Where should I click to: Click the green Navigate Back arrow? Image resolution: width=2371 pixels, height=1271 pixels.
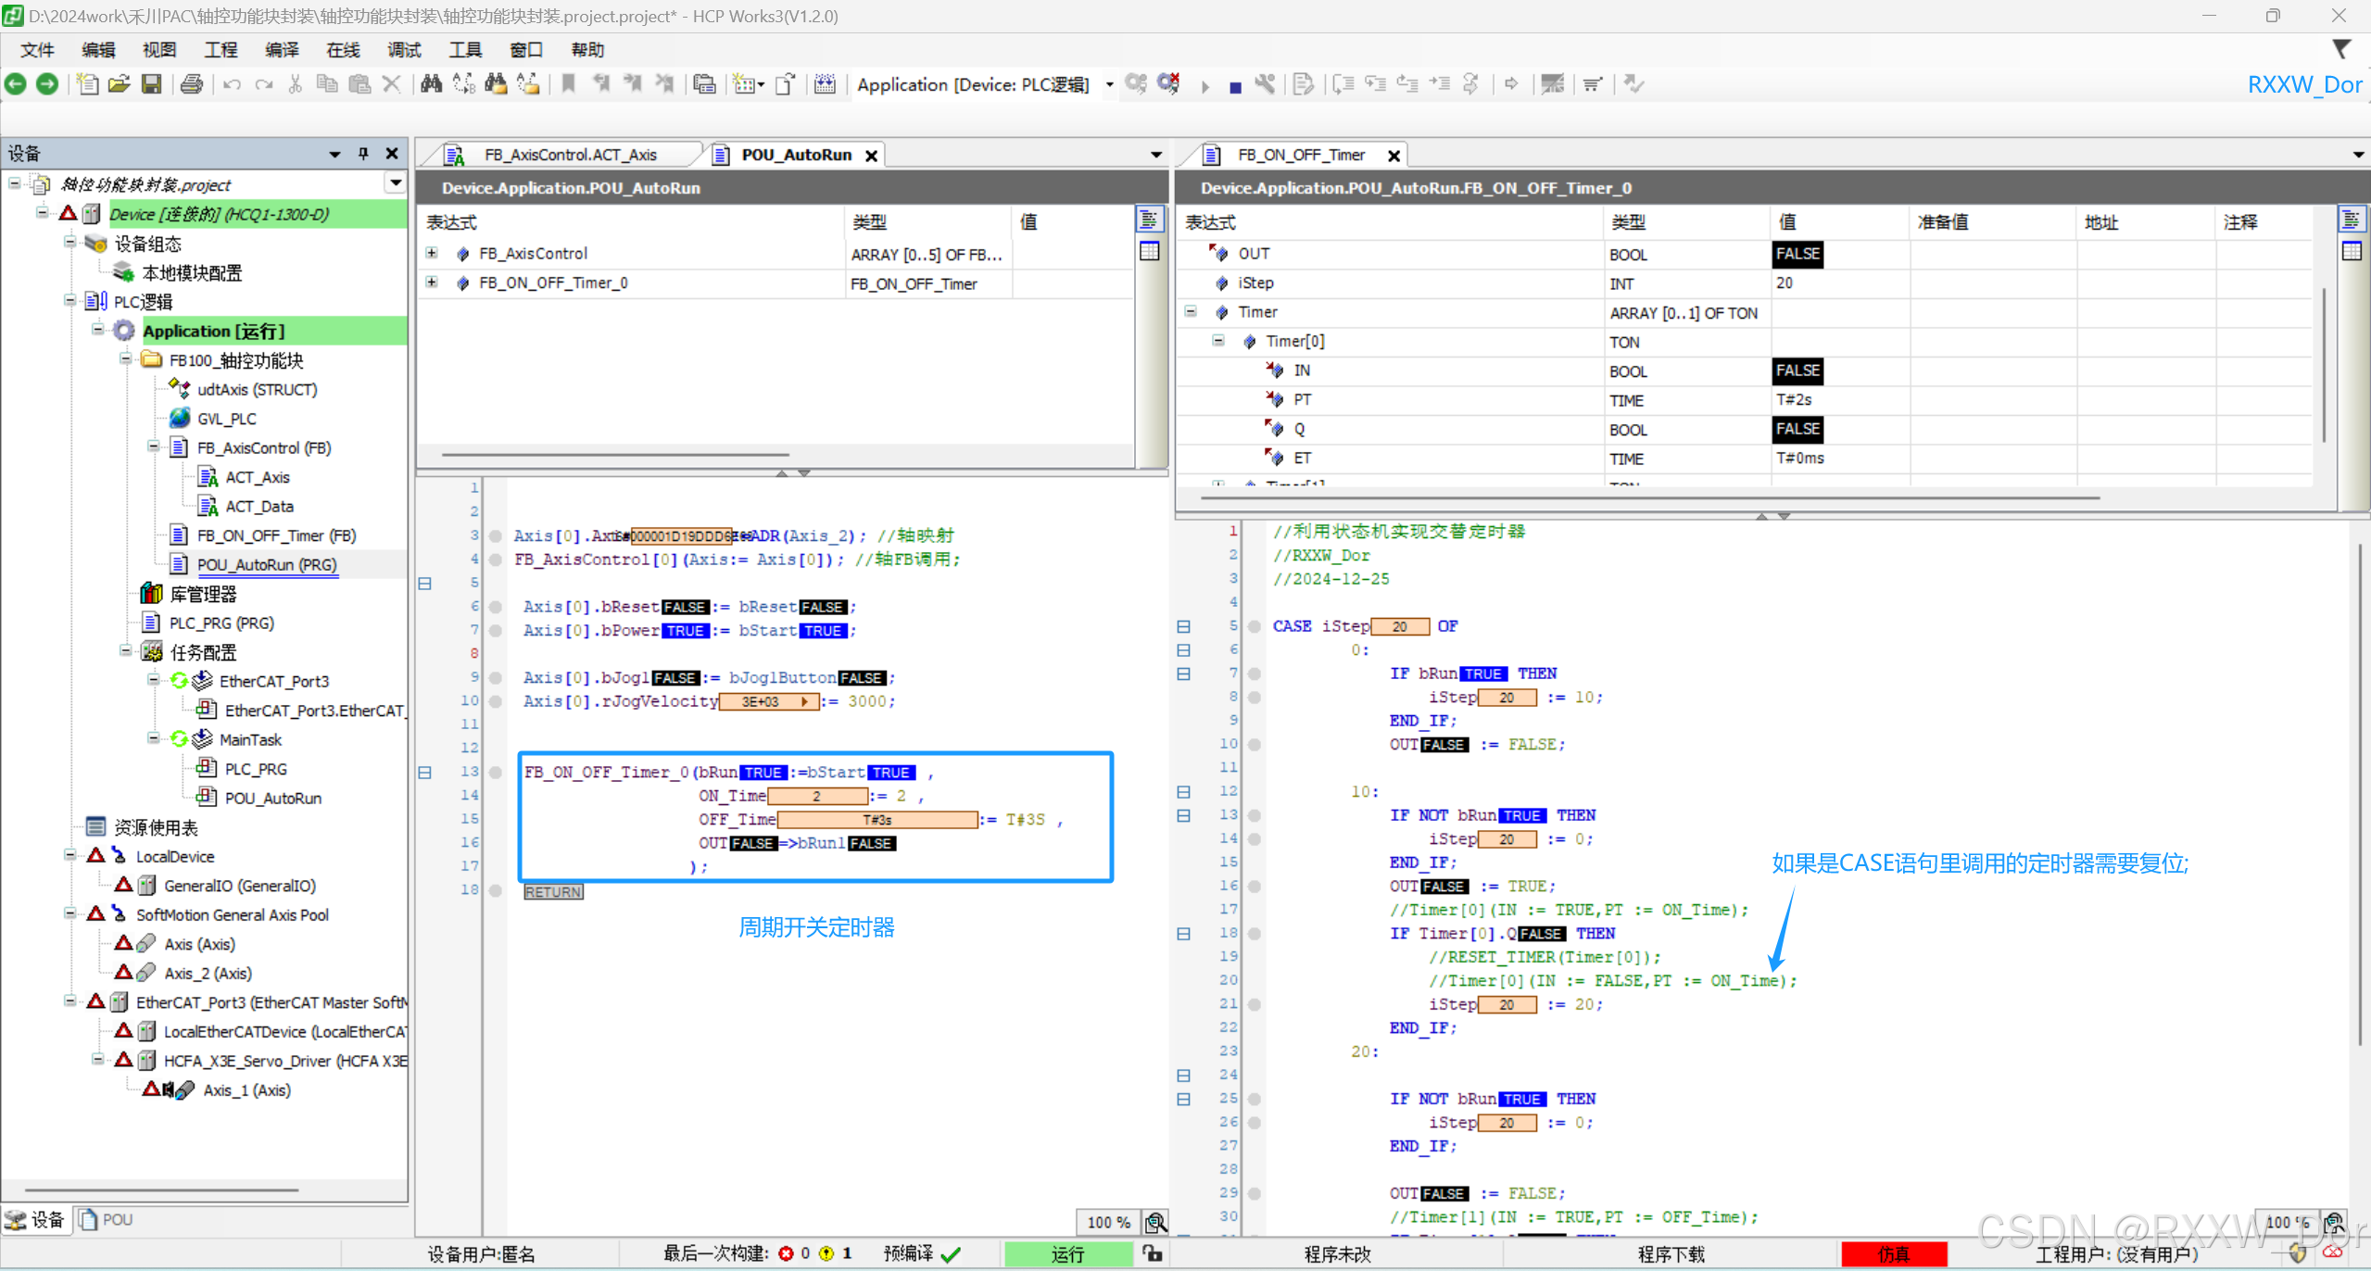point(16,84)
